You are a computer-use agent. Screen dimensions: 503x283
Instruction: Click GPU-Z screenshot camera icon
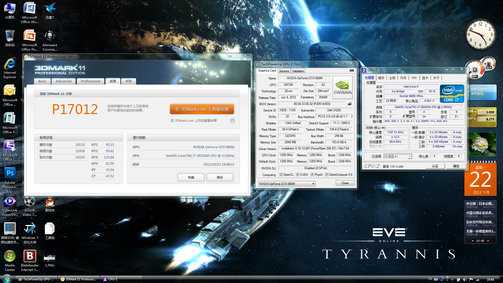(x=351, y=71)
